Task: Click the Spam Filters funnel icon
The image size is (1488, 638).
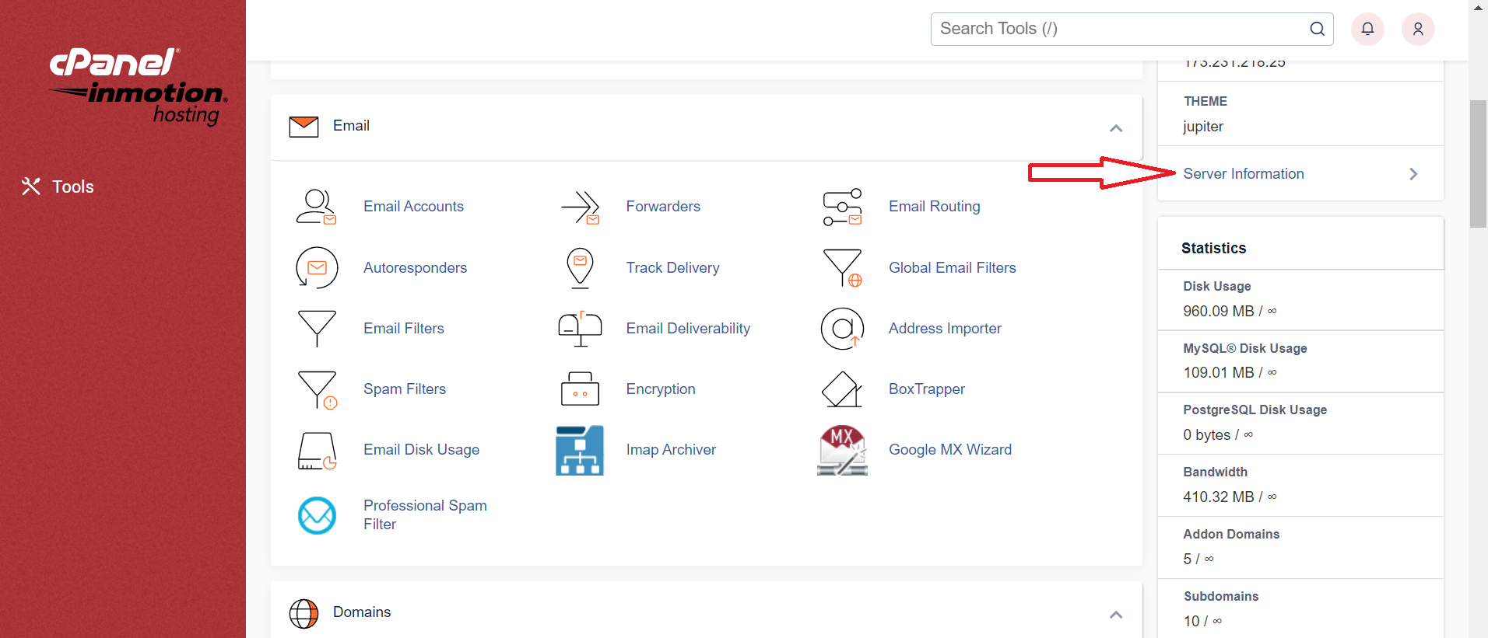Action: [x=317, y=389]
